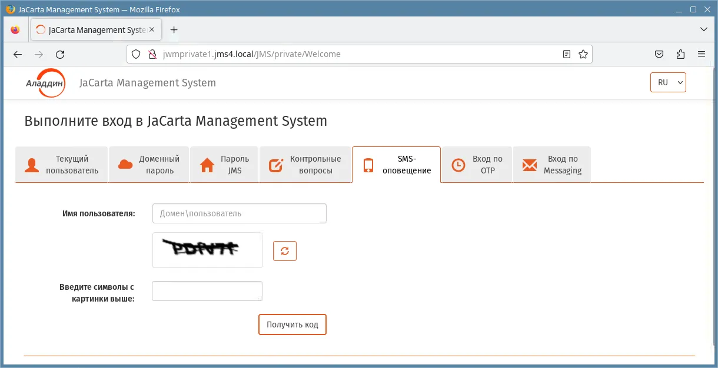
Task: Open the Pocket save icon
Action: (660, 54)
